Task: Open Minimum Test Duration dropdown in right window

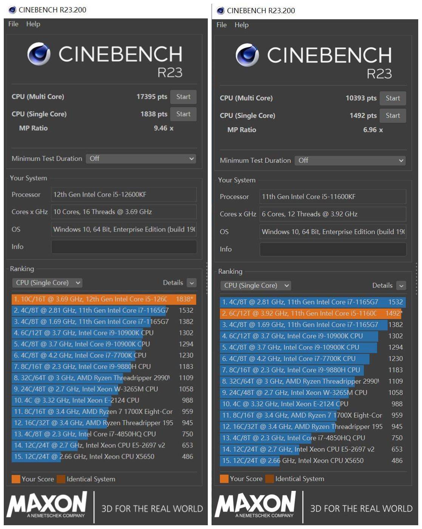Action: 350,160
